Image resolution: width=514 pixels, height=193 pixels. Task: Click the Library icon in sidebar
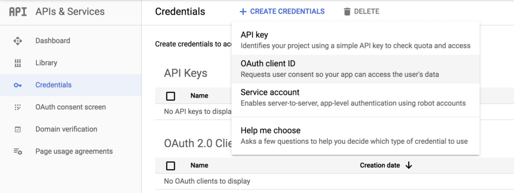[x=18, y=63]
